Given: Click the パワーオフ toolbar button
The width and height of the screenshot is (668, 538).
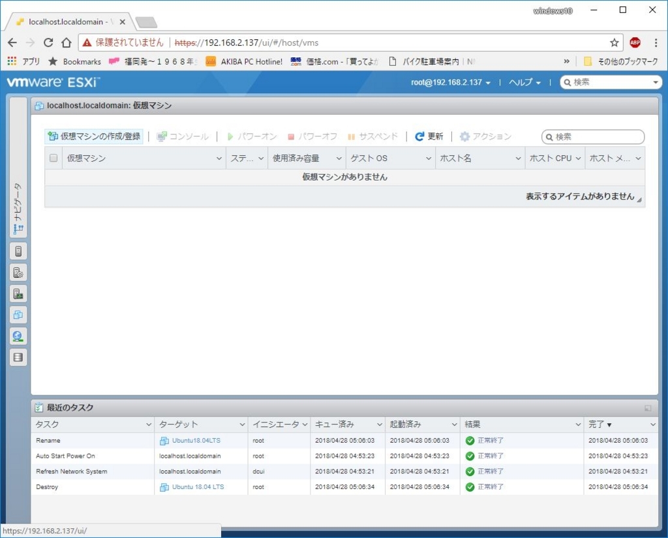Looking at the screenshot, I should click(312, 136).
